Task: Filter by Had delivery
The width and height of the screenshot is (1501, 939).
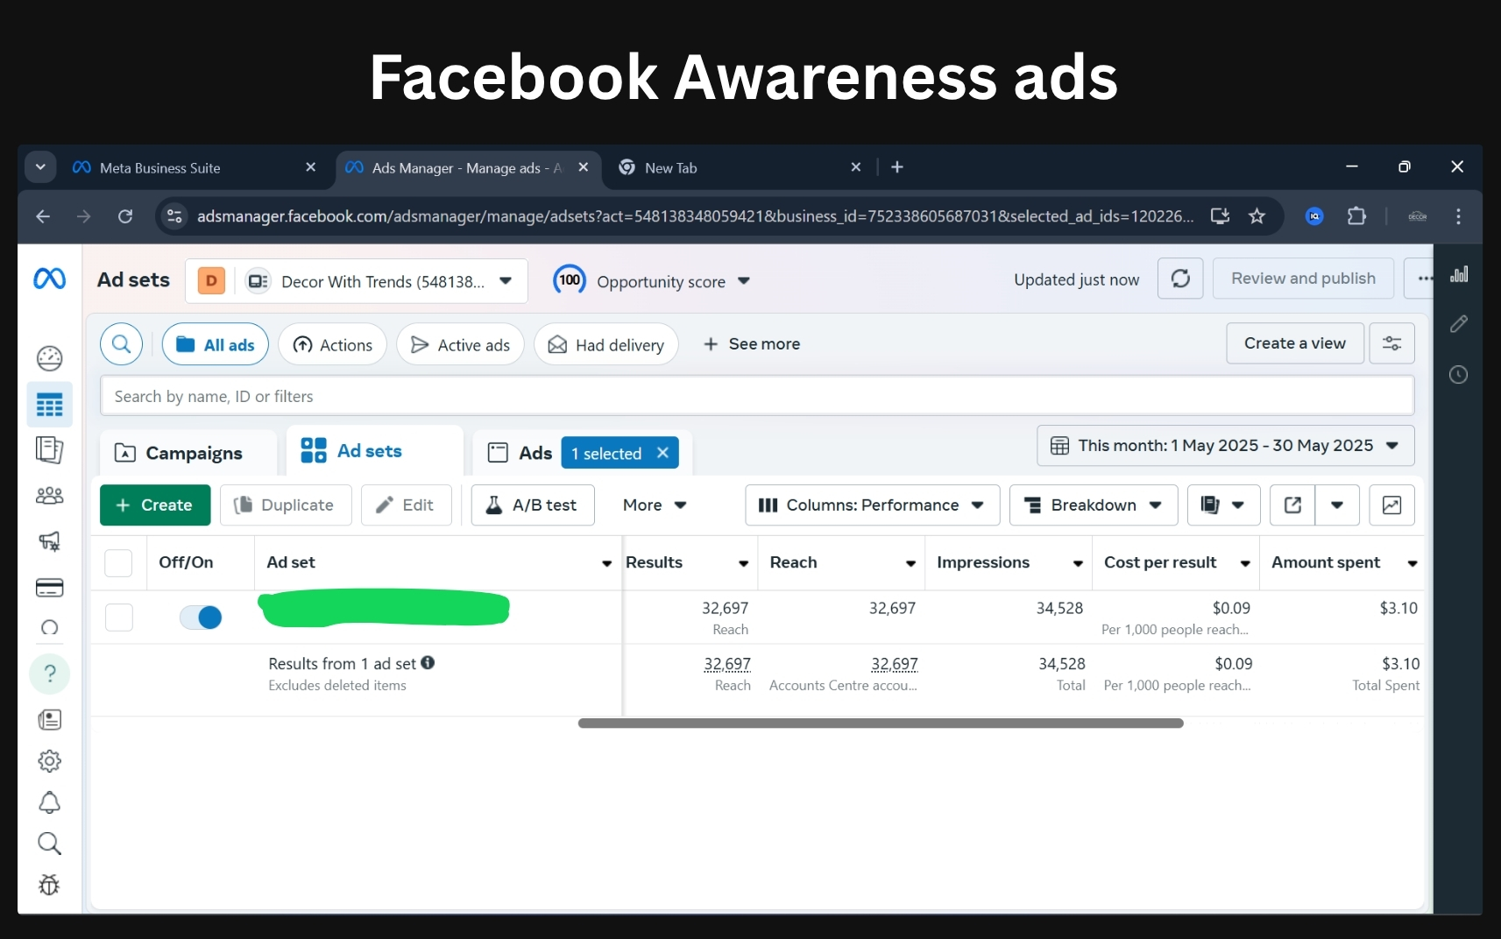Action: tap(606, 345)
